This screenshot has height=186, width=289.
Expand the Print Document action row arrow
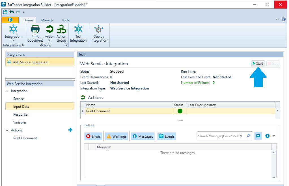tap(83, 111)
